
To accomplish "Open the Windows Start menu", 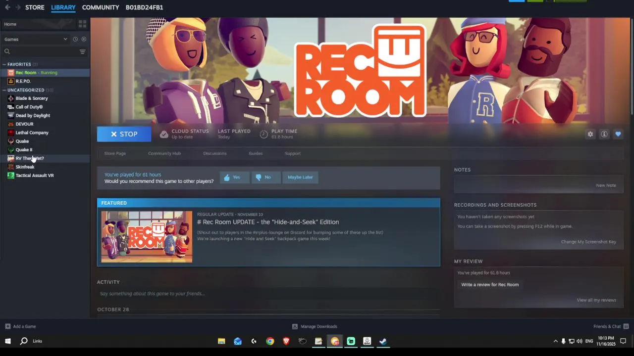I will click(x=8, y=341).
